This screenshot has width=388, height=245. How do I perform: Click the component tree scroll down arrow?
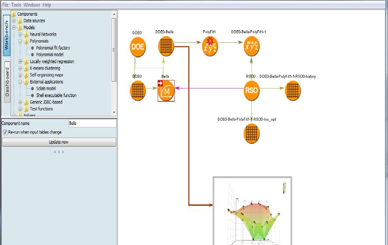tap(114, 112)
